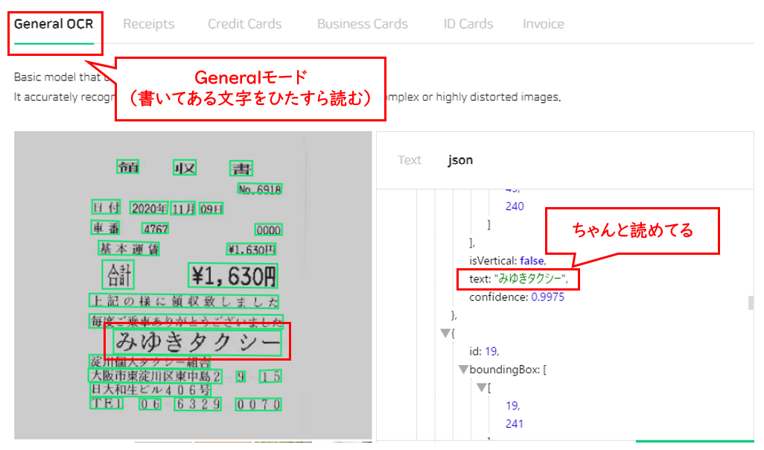This screenshot has width=764, height=450.
Task: Click the 11月 detected box
Action: point(183,209)
